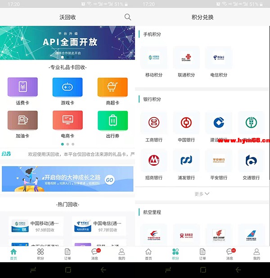
Task: Tap the 银行积分 section heading
Action: pyautogui.click(x=152, y=99)
